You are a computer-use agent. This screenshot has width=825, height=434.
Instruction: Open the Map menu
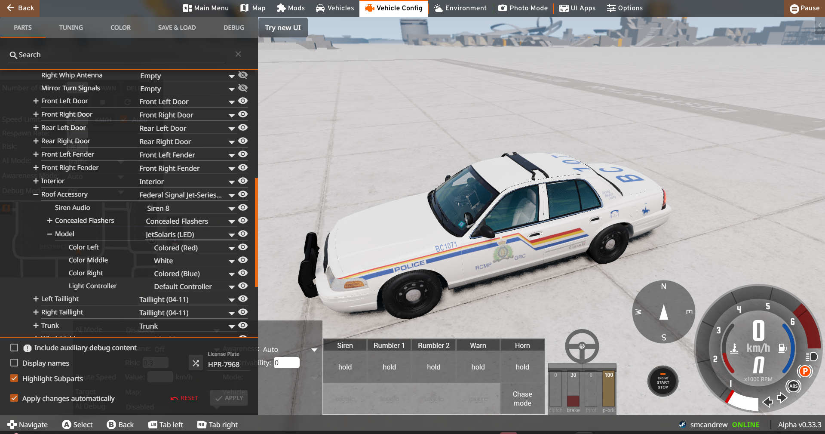[x=253, y=8]
